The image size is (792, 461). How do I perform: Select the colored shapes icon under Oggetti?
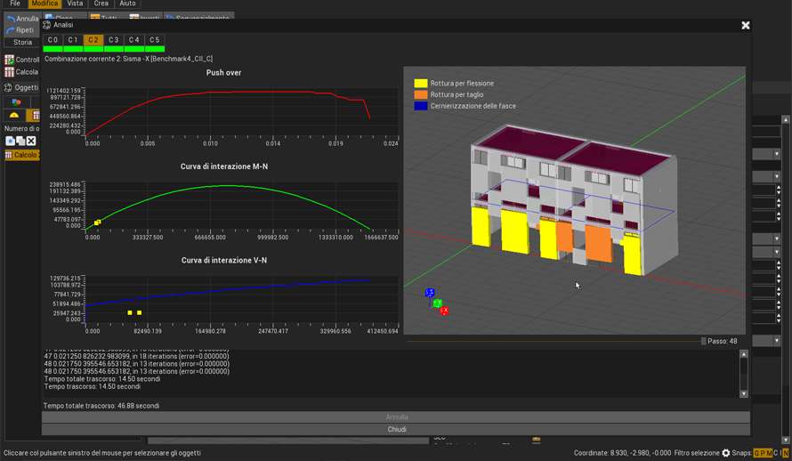[x=16, y=101]
